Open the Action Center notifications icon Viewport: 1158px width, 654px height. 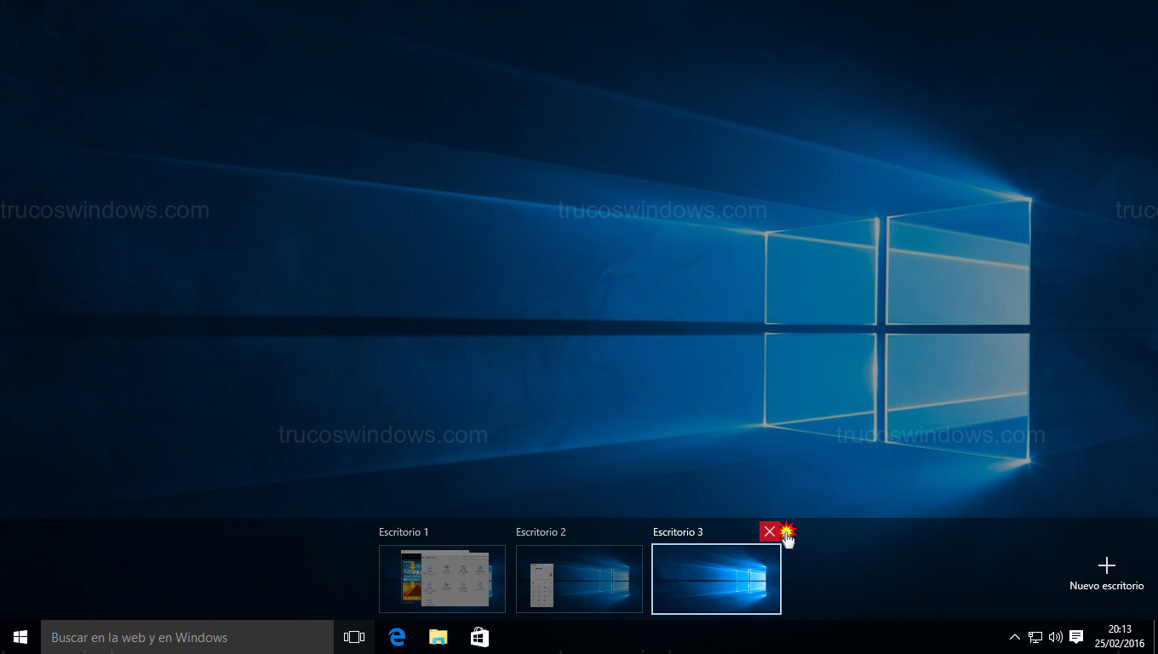(1076, 637)
